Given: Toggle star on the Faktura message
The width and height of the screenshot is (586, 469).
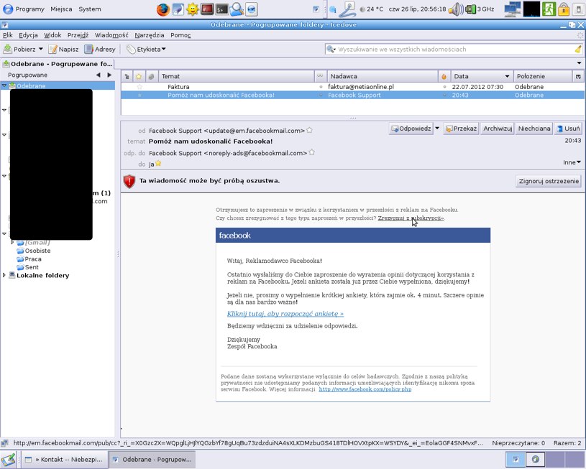Looking at the screenshot, I should [139, 87].
